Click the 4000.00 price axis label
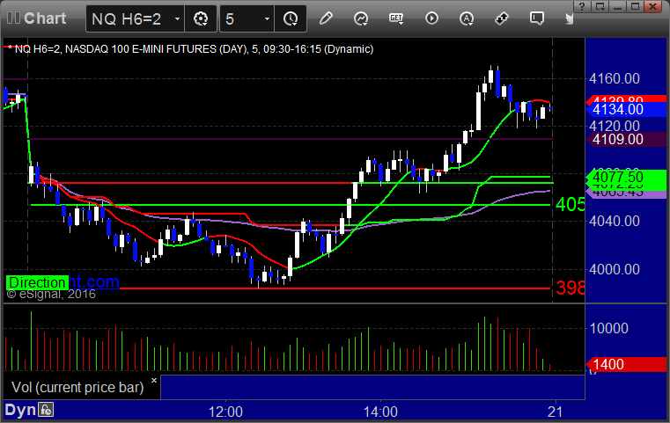Viewport: 670px width, 423px height. pos(614,269)
